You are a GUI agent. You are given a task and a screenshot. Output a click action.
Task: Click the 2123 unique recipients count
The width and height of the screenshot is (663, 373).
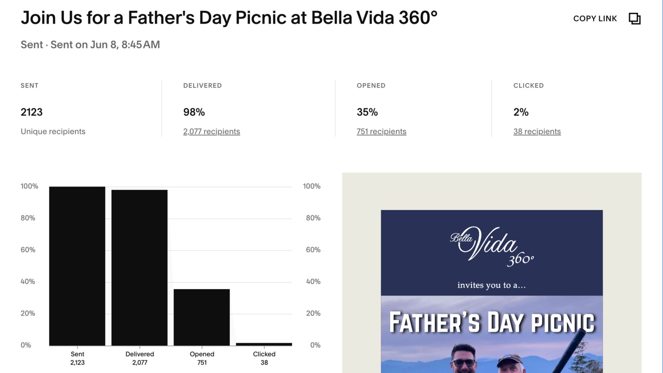coord(32,112)
